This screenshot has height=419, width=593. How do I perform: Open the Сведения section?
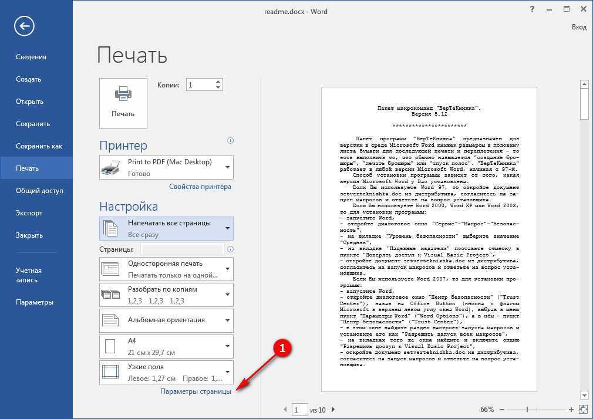(x=31, y=57)
